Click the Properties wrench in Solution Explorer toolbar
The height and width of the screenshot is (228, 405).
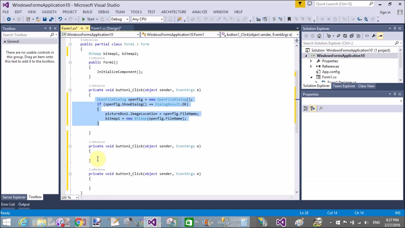[374, 36]
